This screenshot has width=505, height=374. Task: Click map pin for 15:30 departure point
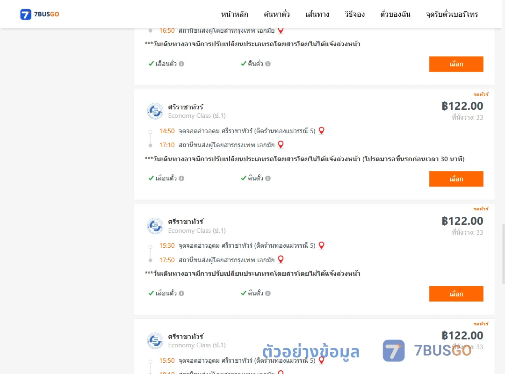(321, 245)
